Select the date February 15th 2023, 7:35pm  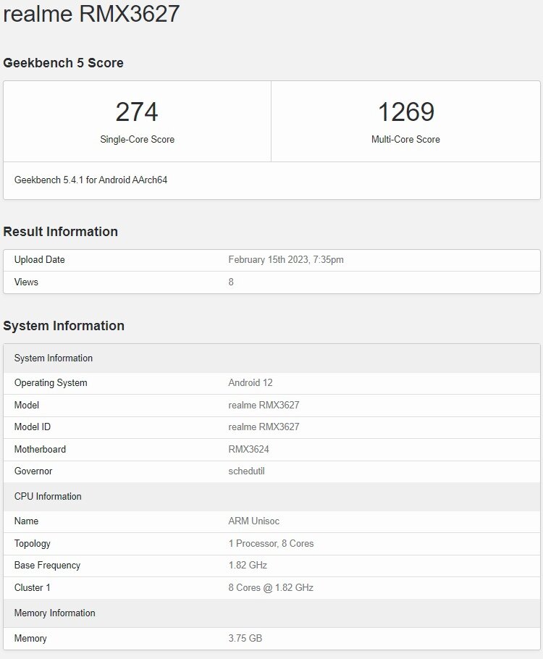coord(286,260)
